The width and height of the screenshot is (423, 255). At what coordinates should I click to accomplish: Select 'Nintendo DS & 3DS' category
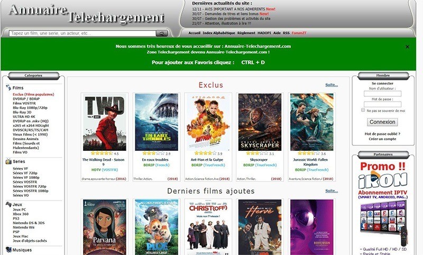tap(29, 223)
